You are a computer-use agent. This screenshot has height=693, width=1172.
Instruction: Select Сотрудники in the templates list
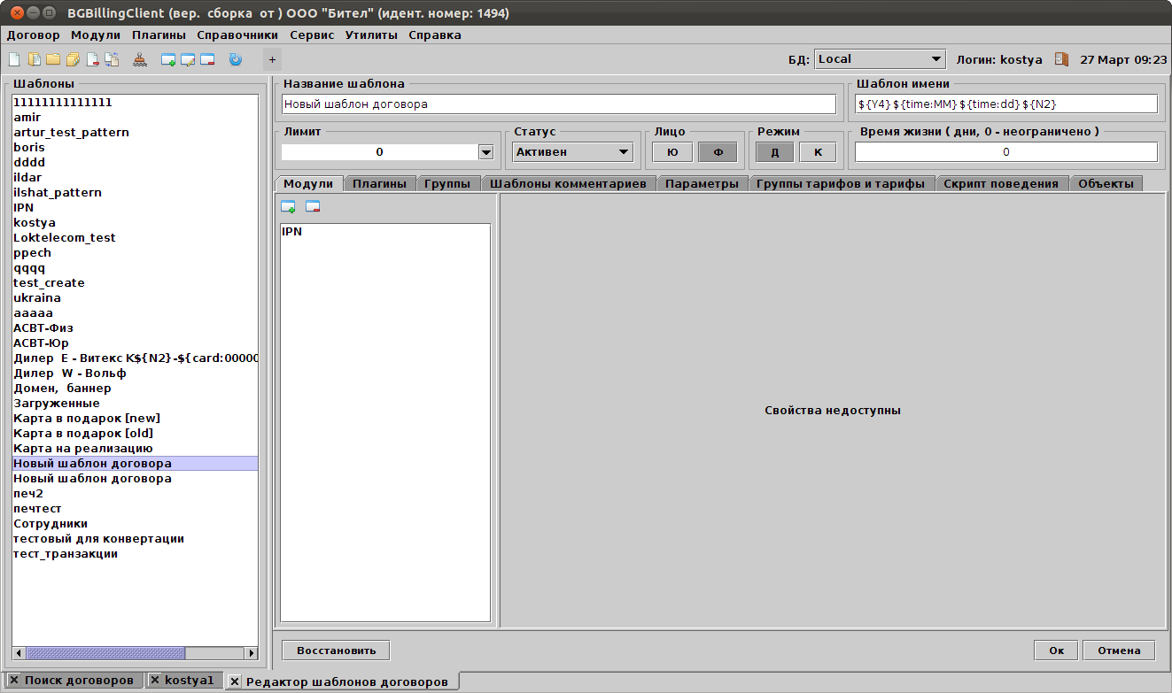click(50, 524)
